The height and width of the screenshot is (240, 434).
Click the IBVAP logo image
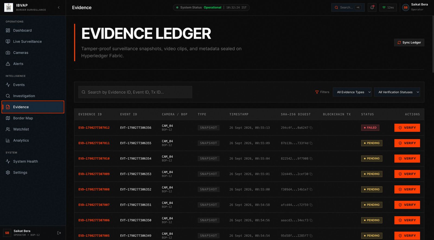click(9, 8)
